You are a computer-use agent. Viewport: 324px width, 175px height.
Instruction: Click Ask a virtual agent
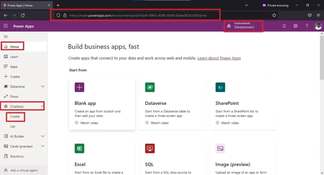[x=21, y=170]
